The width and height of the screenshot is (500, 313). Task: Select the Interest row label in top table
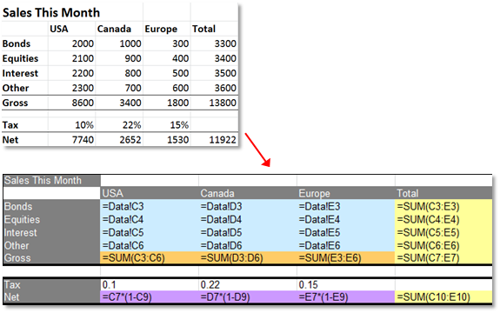(x=20, y=73)
